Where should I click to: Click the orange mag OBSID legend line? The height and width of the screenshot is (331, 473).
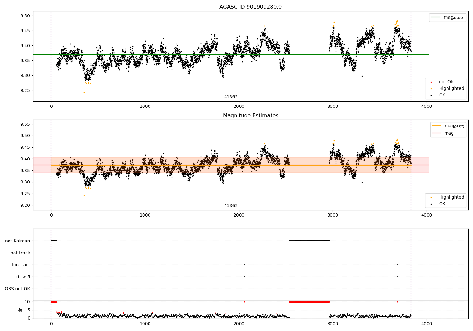click(436, 126)
